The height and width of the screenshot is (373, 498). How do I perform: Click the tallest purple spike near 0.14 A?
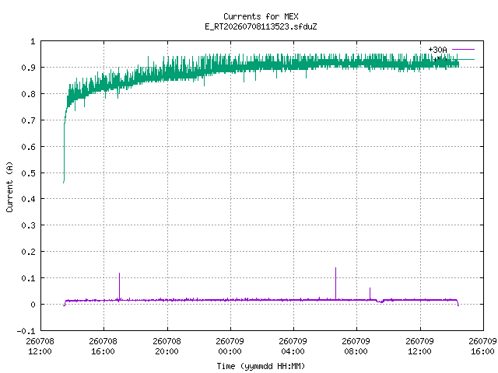[x=335, y=283]
